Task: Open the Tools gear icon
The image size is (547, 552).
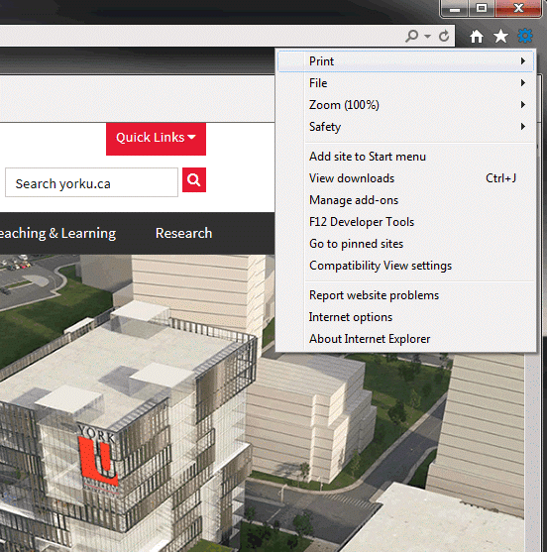Action: [x=525, y=36]
